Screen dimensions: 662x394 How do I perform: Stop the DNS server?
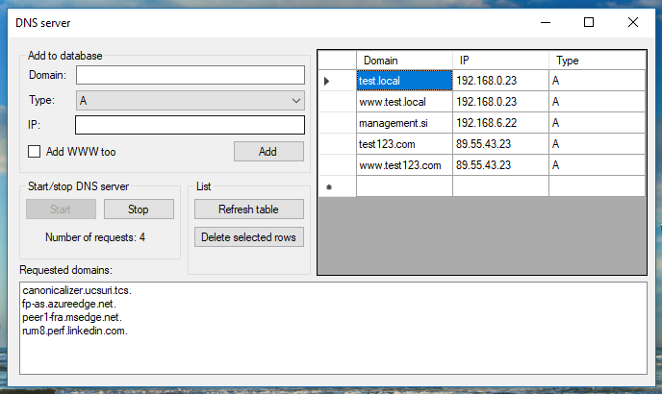pos(139,209)
